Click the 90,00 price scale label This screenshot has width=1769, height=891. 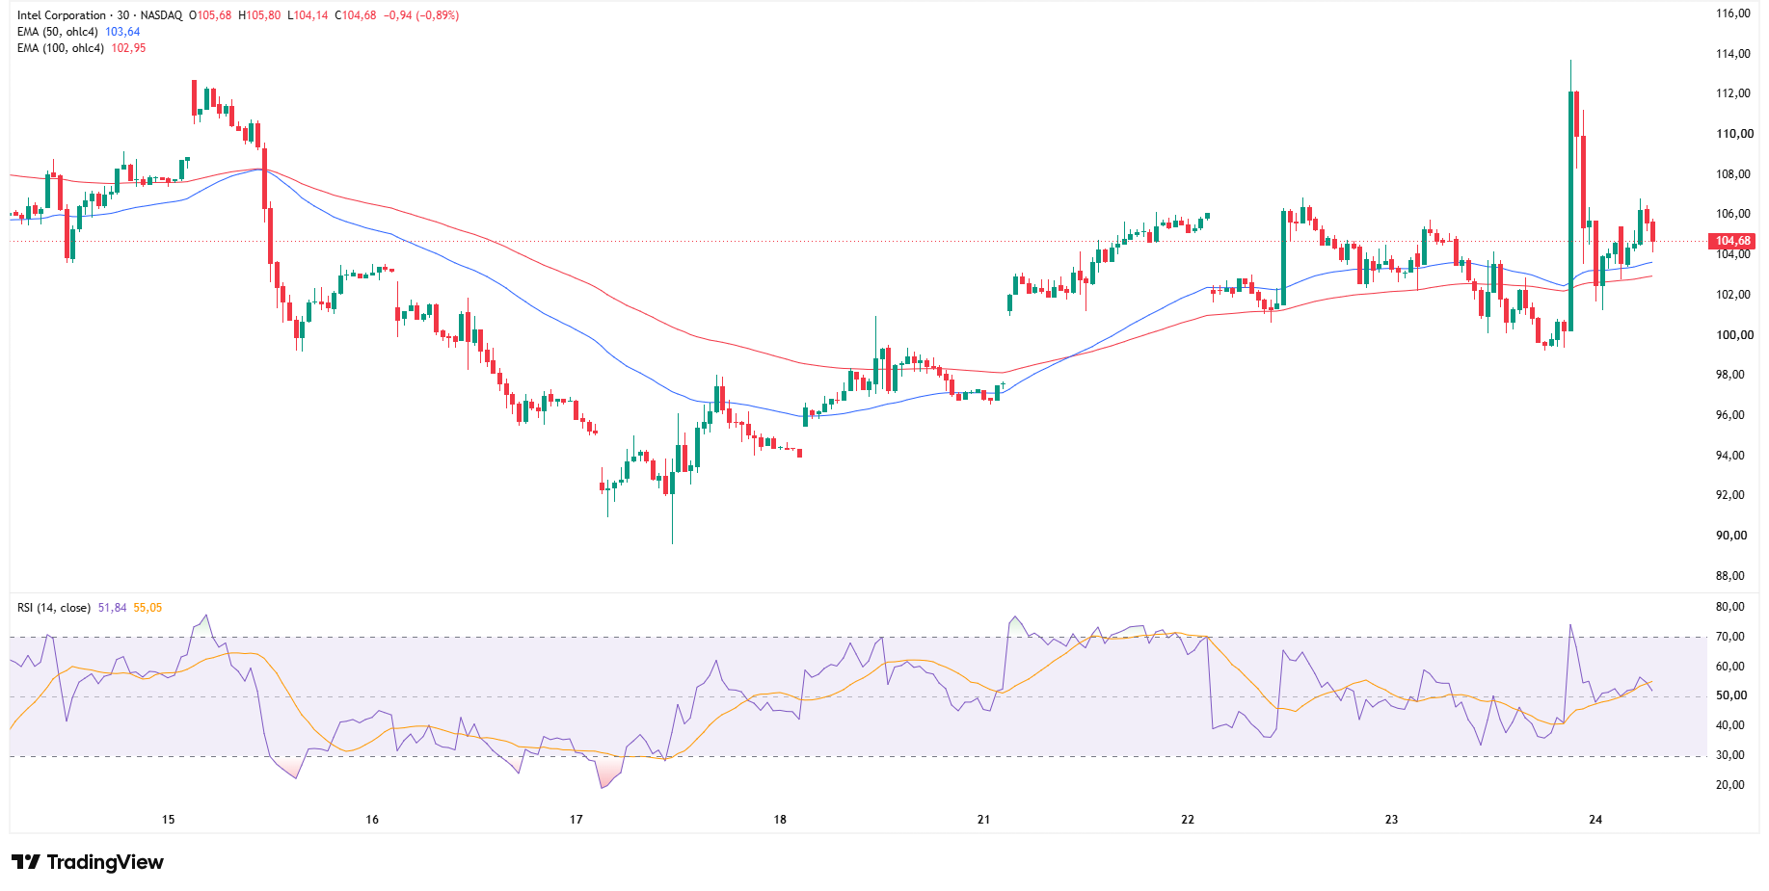(1730, 536)
